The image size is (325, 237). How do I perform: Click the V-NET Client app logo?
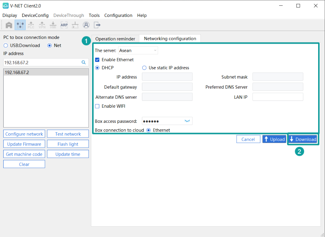tap(5, 6)
